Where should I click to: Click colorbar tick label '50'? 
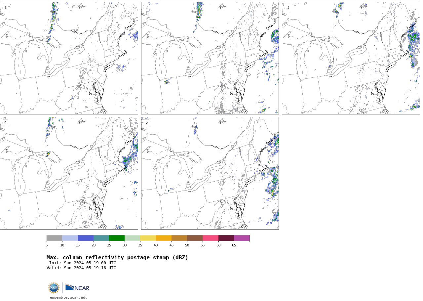coord(187,245)
